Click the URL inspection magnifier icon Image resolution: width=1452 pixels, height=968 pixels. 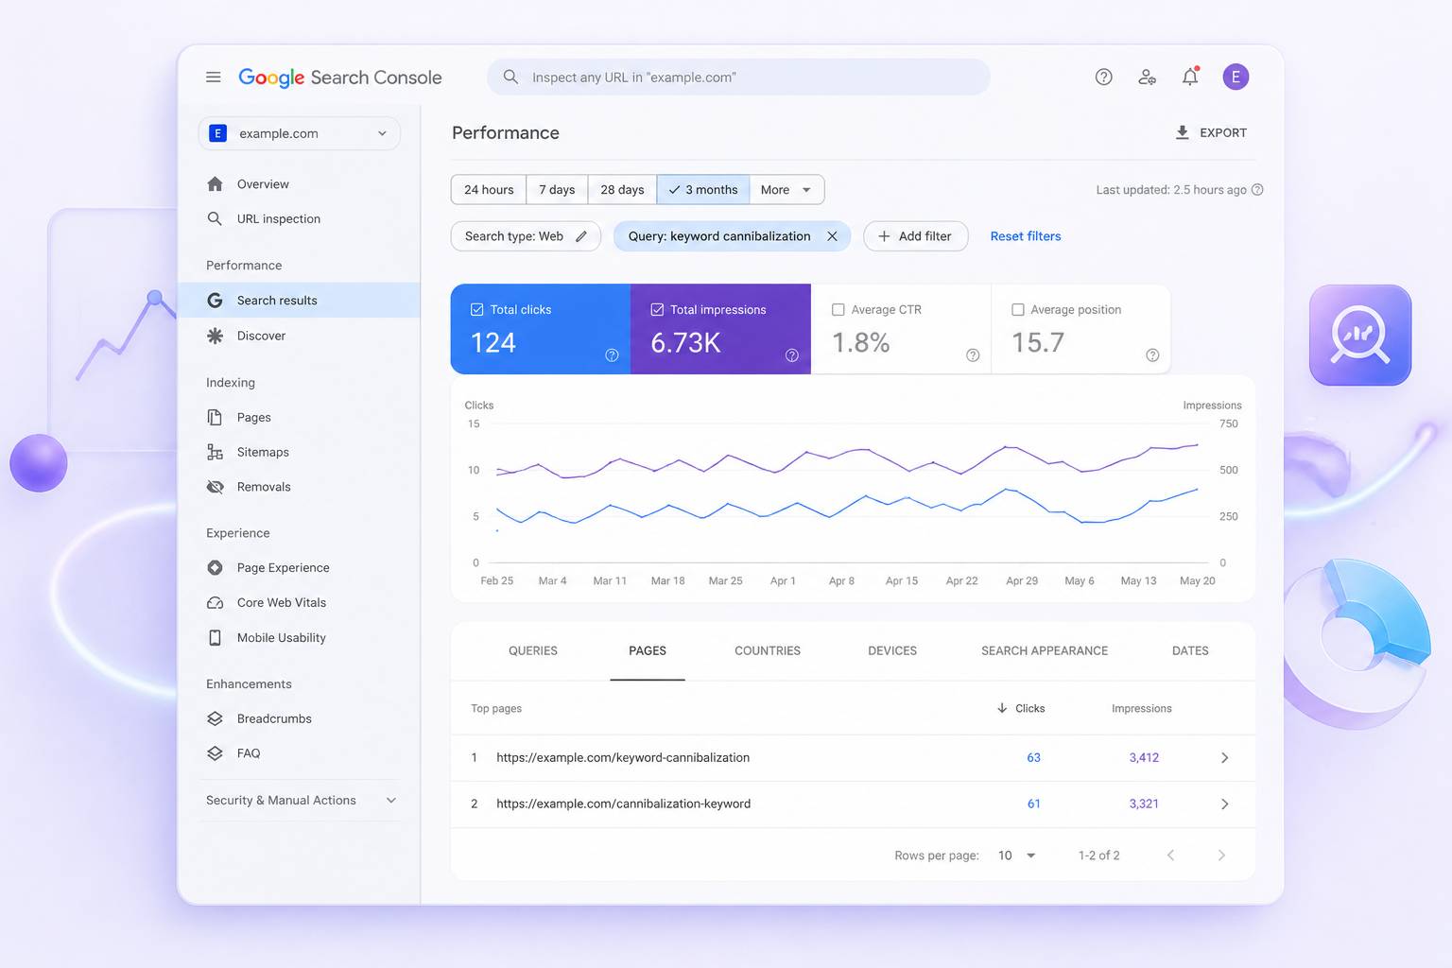pyautogui.click(x=215, y=218)
